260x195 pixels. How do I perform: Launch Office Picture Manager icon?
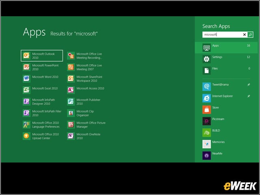[71, 124]
